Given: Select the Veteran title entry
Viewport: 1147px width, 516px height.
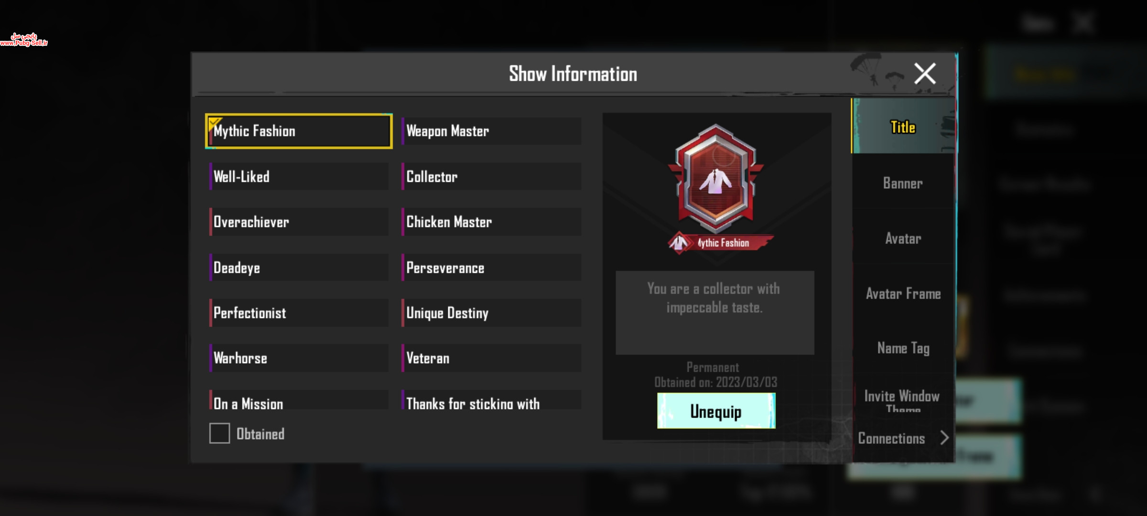Looking at the screenshot, I should [x=492, y=358].
